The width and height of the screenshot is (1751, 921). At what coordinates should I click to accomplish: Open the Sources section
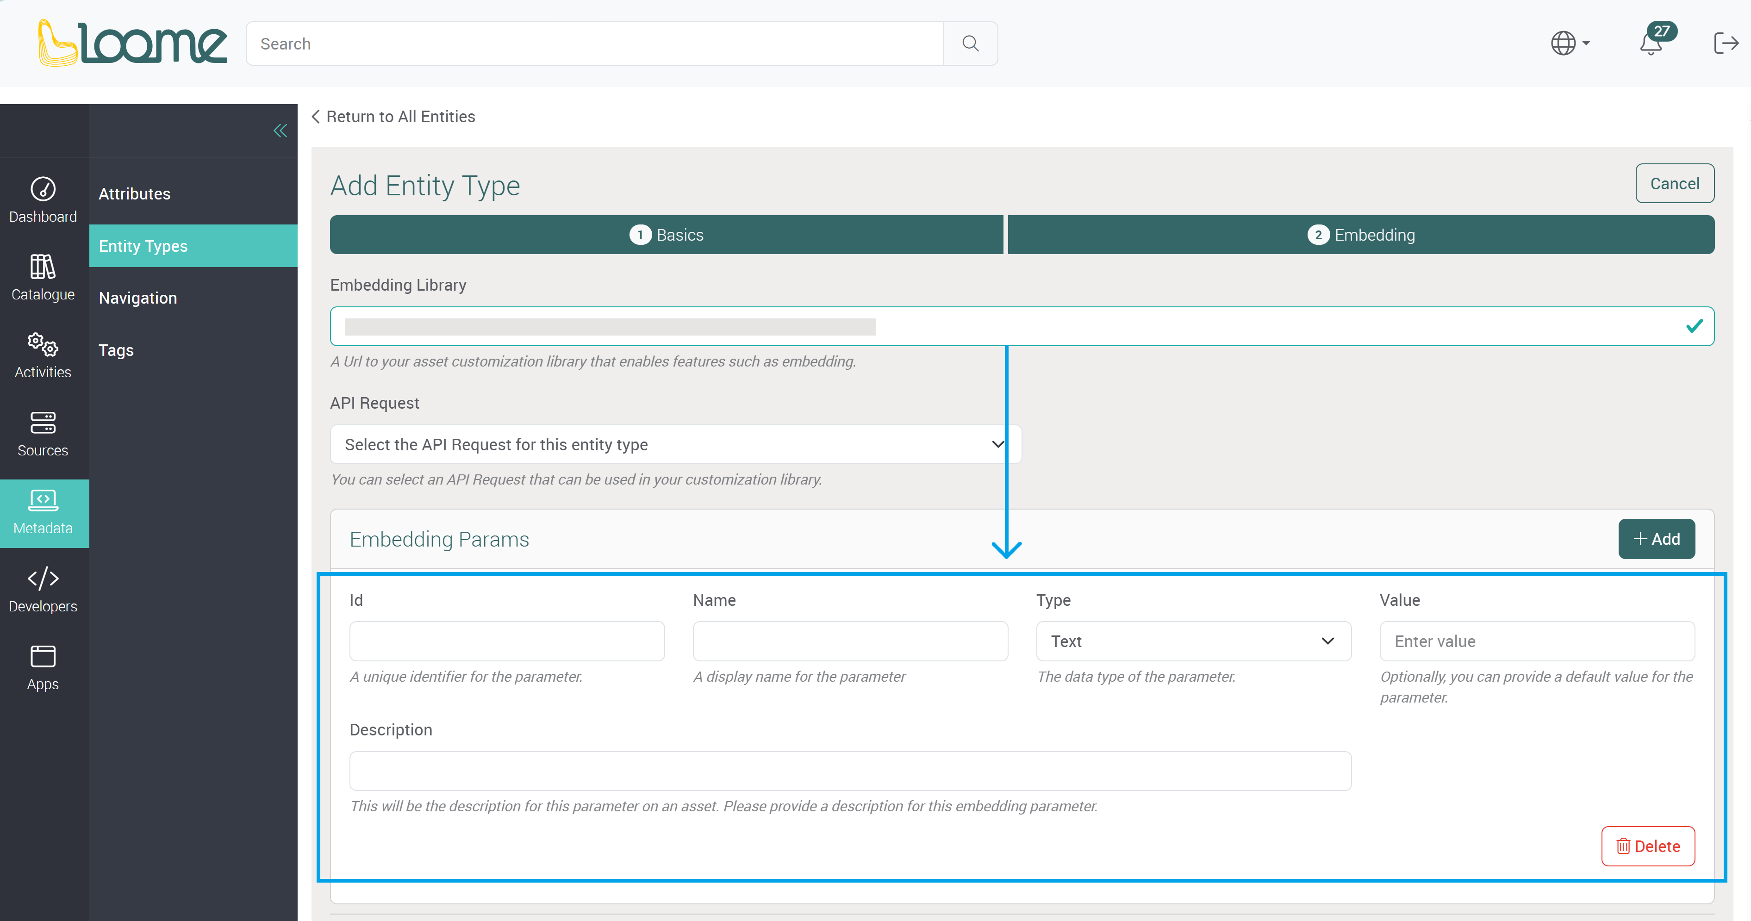coord(43,434)
